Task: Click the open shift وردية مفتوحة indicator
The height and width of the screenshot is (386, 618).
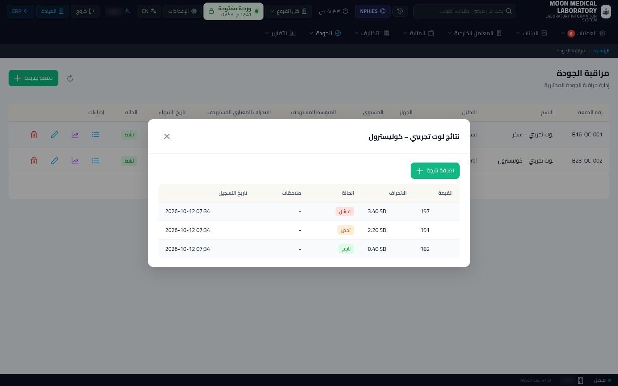Action: coord(233,11)
